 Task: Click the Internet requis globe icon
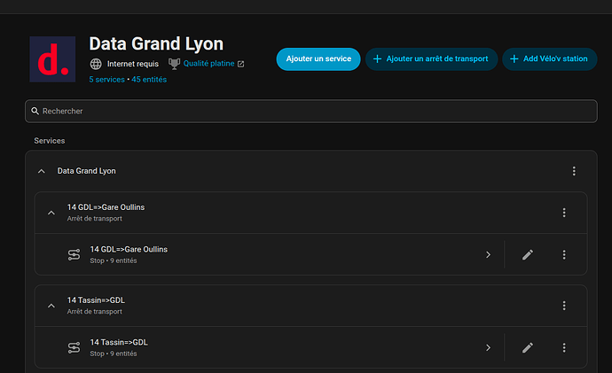click(x=96, y=64)
